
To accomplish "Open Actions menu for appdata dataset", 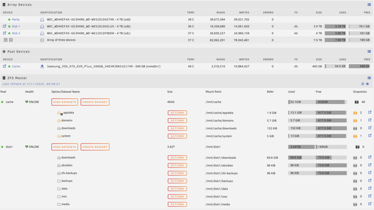I will coord(177,113).
